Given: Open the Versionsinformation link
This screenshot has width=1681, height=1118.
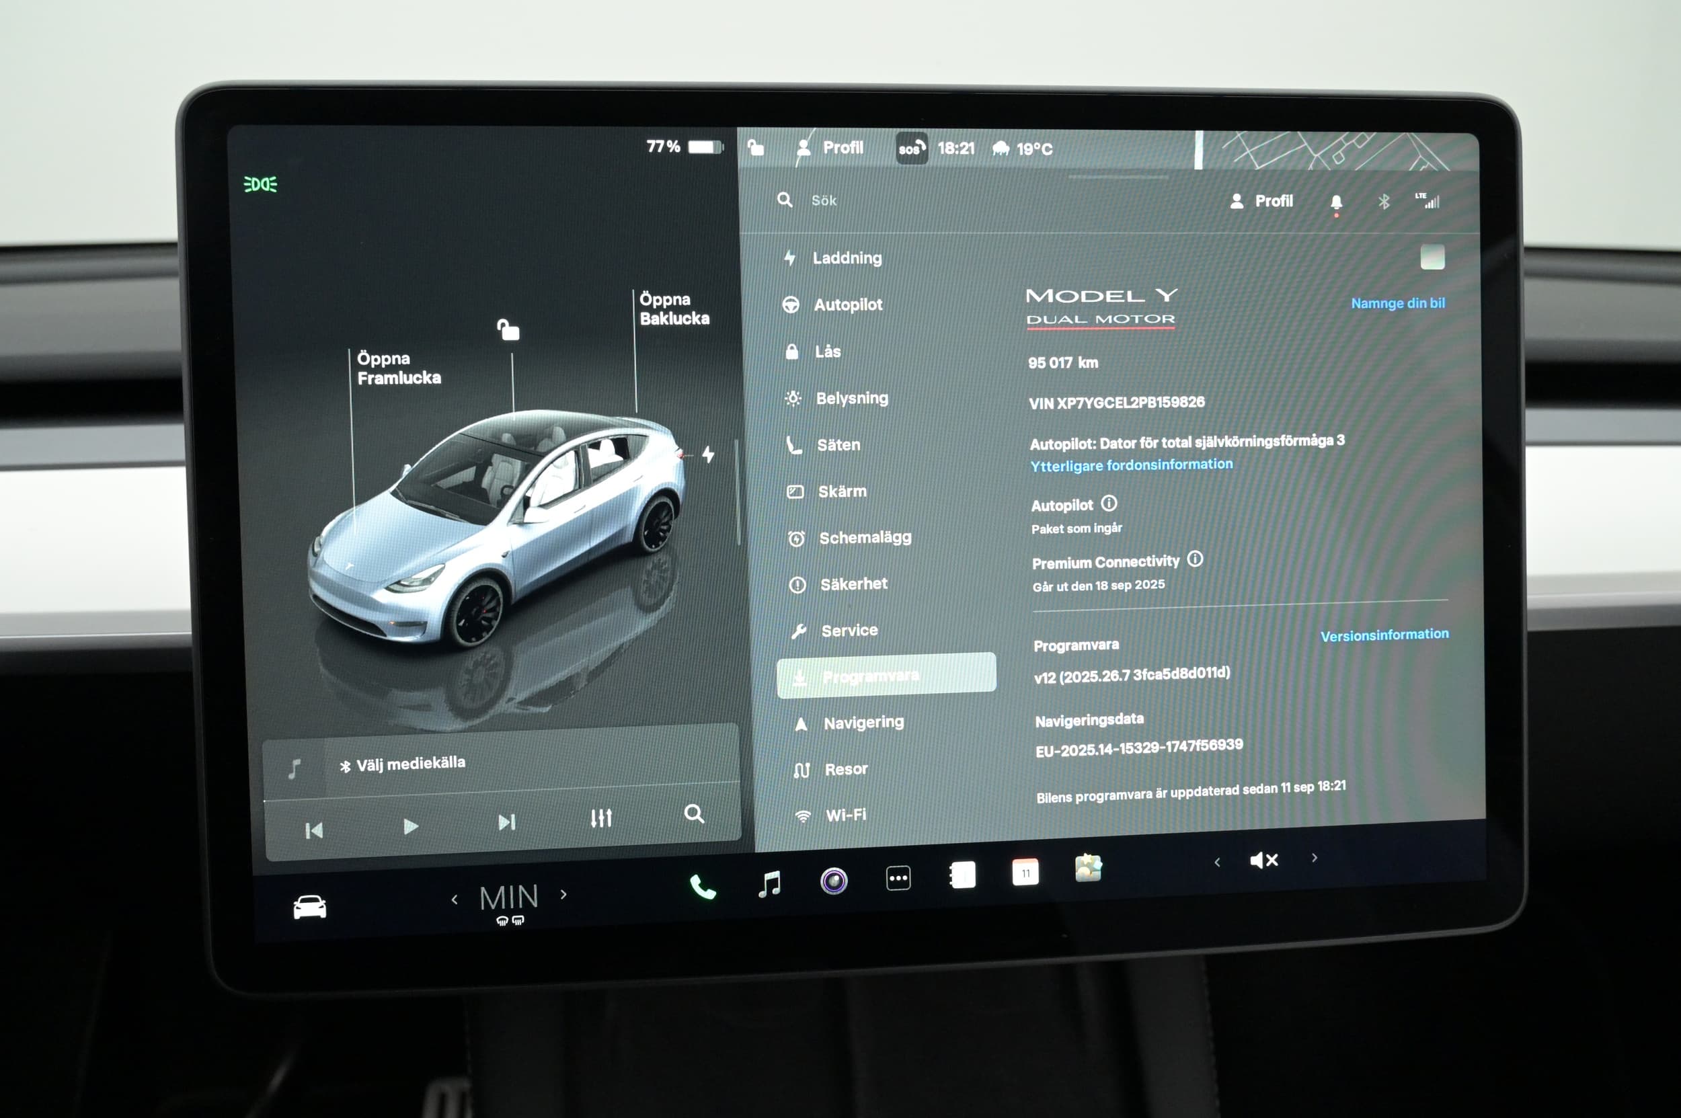Looking at the screenshot, I should 1384,635.
